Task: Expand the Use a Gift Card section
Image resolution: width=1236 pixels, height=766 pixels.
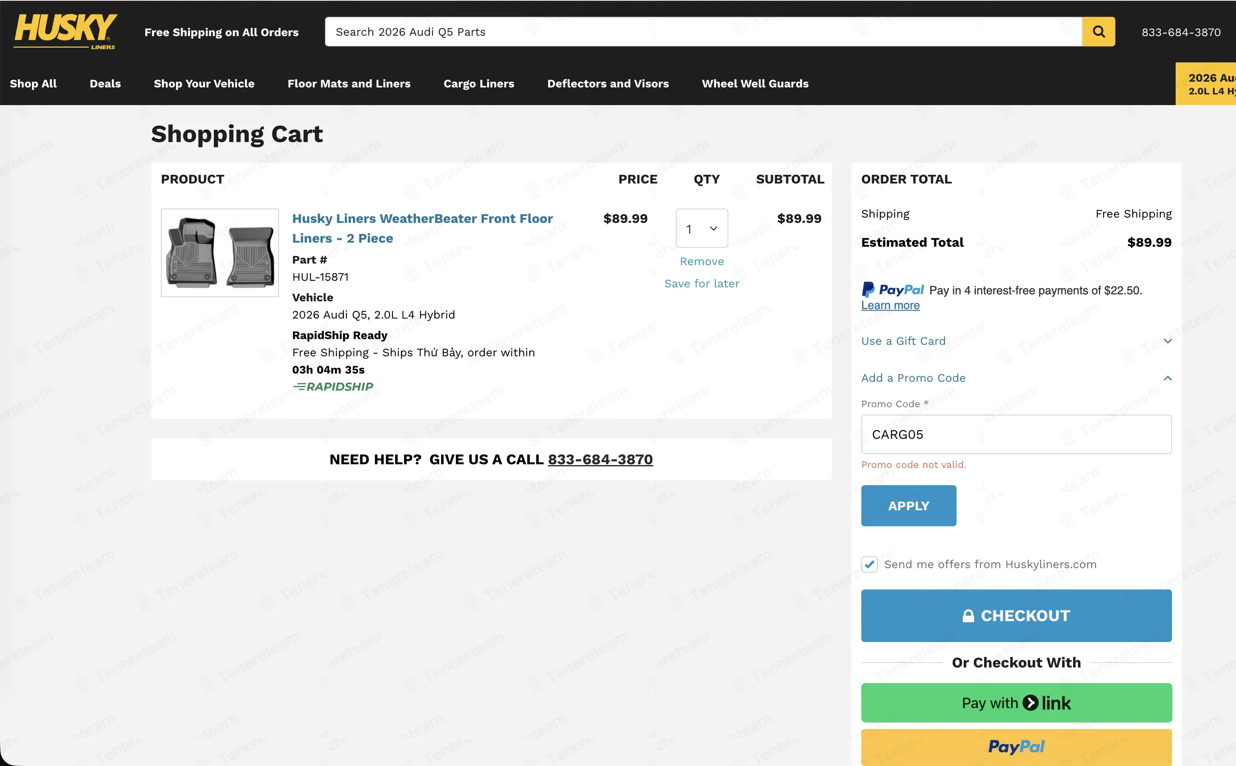Action: pyautogui.click(x=1016, y=341)
